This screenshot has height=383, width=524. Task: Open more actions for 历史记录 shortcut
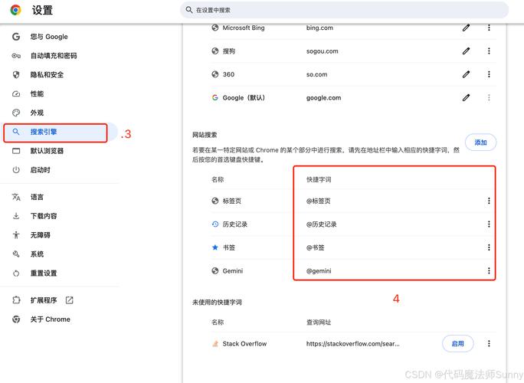pos(489,224)
